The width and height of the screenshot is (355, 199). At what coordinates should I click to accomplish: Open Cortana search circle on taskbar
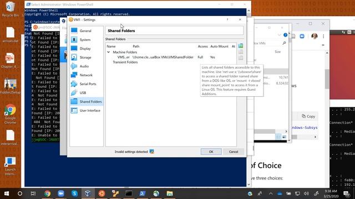(x=20, y=193)
